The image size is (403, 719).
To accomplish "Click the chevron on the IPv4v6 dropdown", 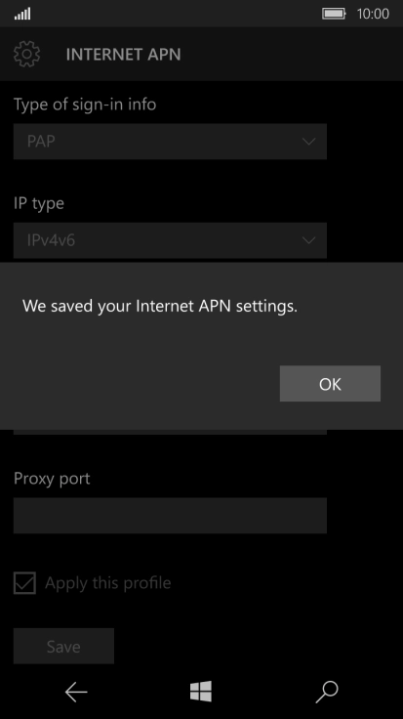I will pos(309,240).
